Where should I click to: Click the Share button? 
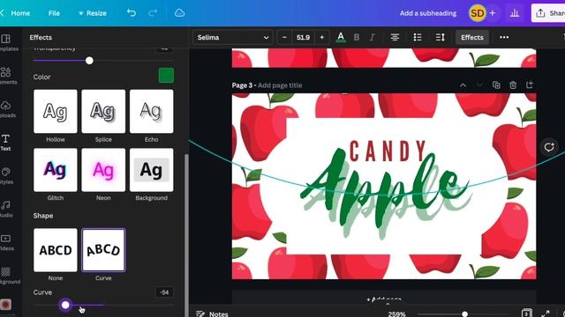548,13
